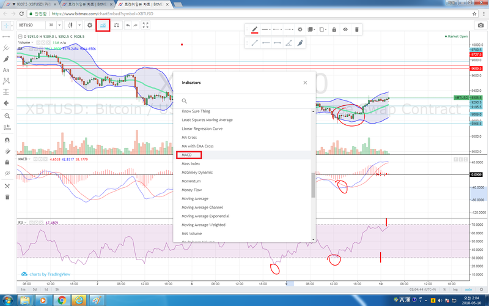This screenshot has height=306, width=489.
Task: Pick the diagonal trend line favorite tool
Action: [255, 43]
